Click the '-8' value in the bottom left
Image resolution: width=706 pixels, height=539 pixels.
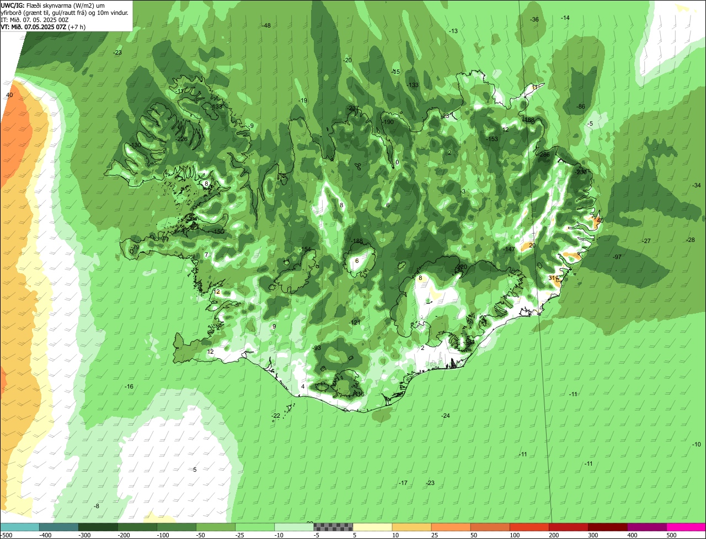(97, 506)
